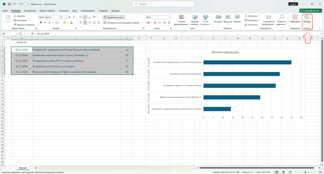Toggle Переносити текст wrap text
324x174 pixels.
[x=114, y=17]
